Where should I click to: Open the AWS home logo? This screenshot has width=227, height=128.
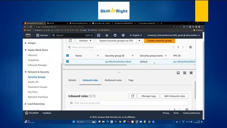pos(28,35)
